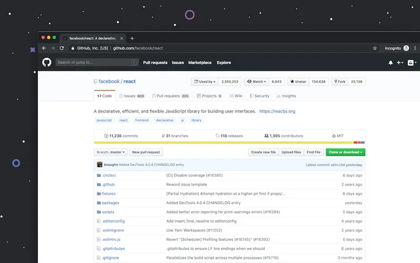Click the slash shortcut icon in search

(134, 63)
